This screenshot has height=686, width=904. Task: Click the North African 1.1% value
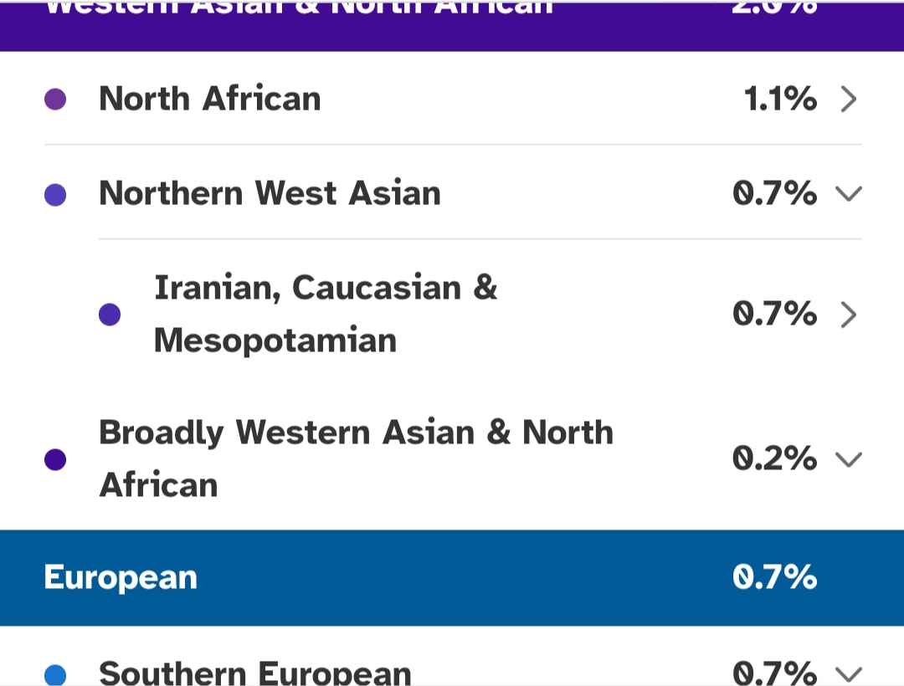pos(781,99)
